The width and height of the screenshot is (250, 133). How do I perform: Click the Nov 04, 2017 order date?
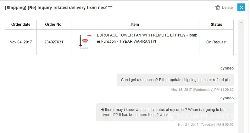pos(21,42)
